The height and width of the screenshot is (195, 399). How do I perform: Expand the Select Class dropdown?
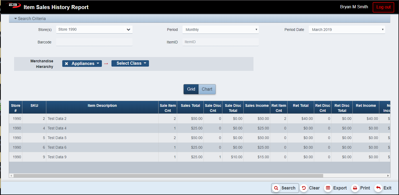(130, 63)
